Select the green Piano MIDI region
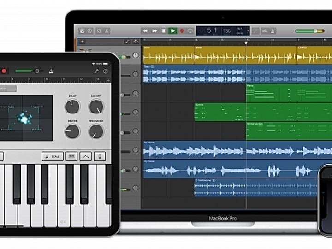The image size is (332, 249). click(289, 93)
